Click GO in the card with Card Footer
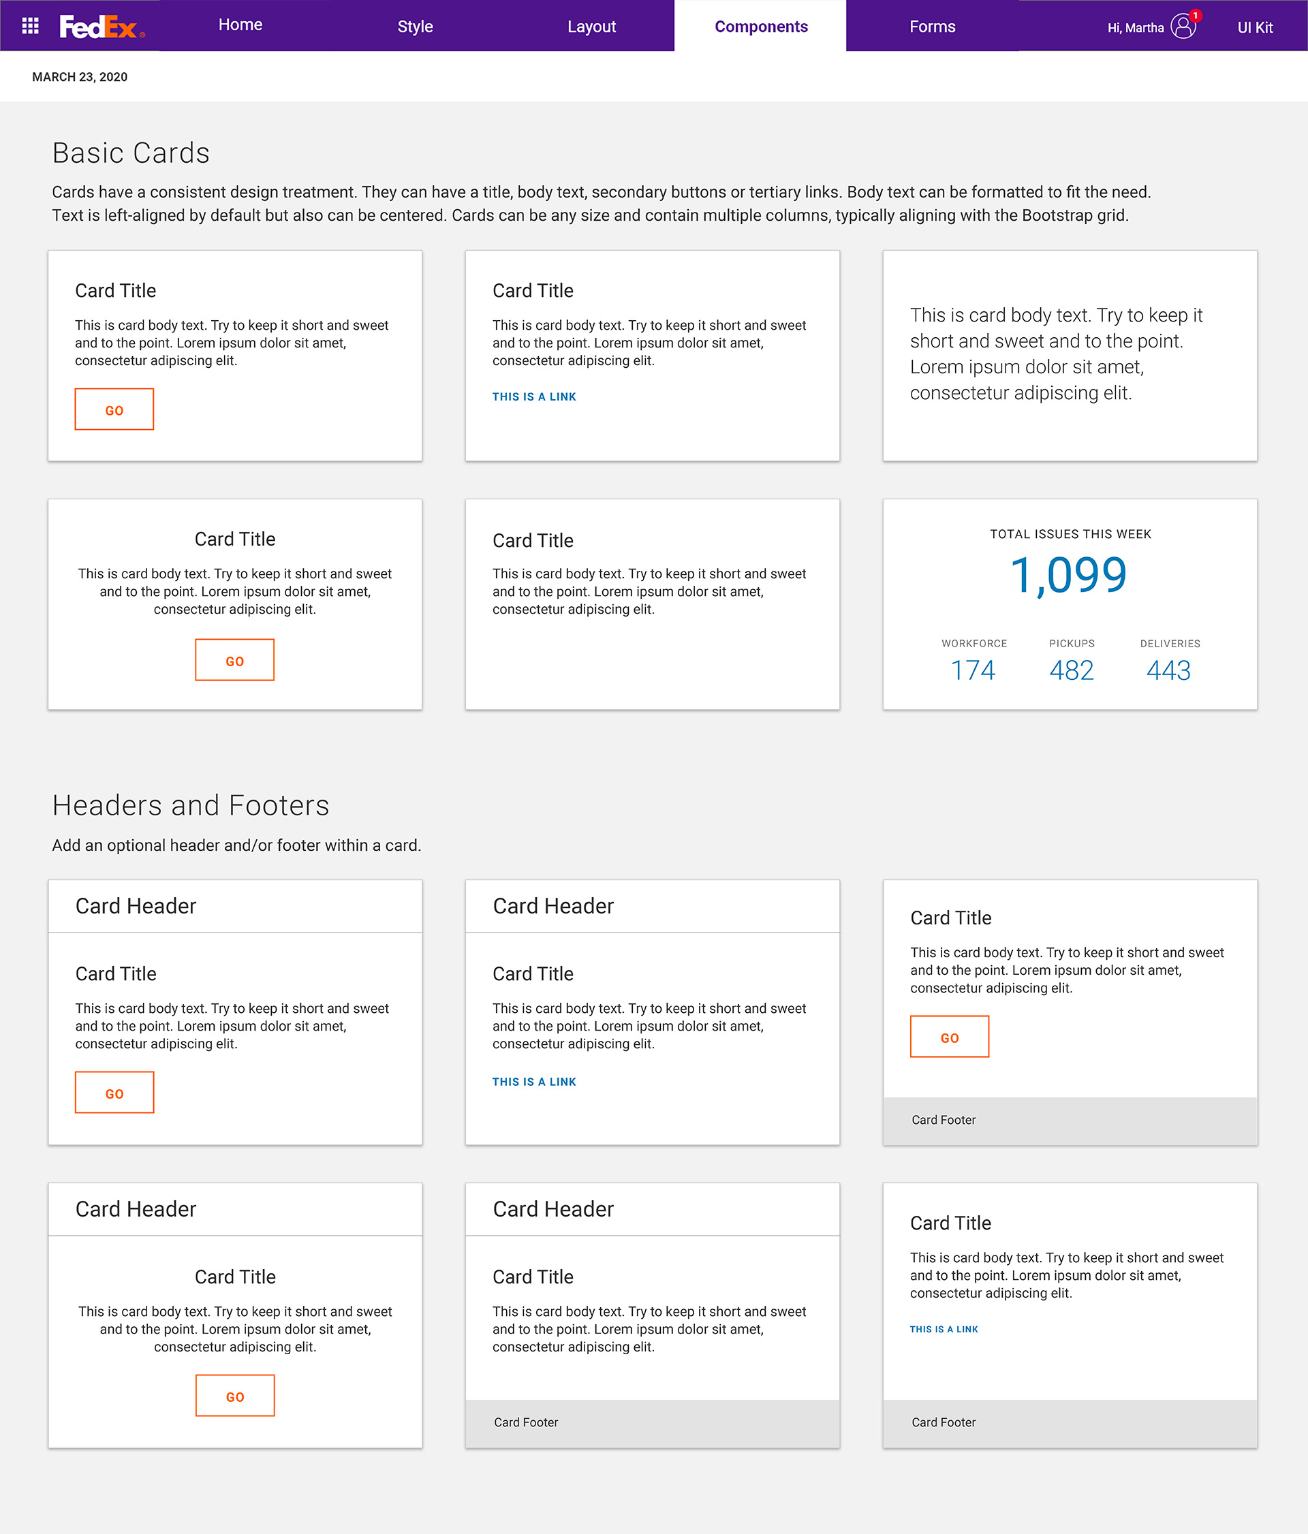The width and height of the screenshot is (1308, 1534). pos(950,1037)
